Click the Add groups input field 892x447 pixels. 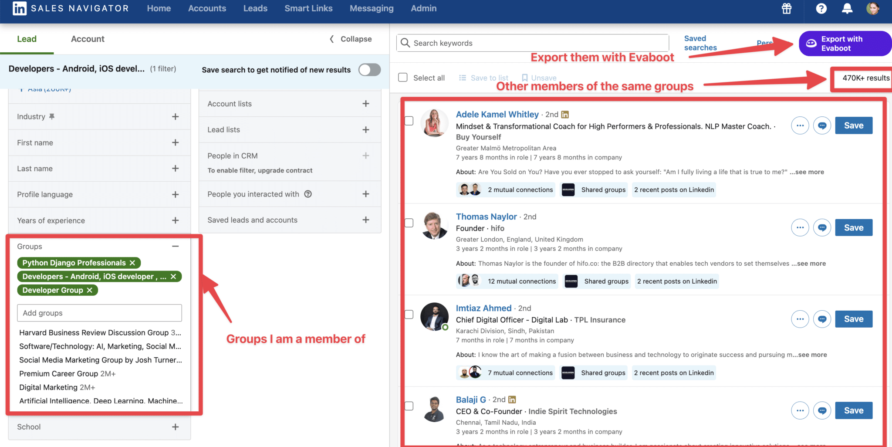(99, 313)
